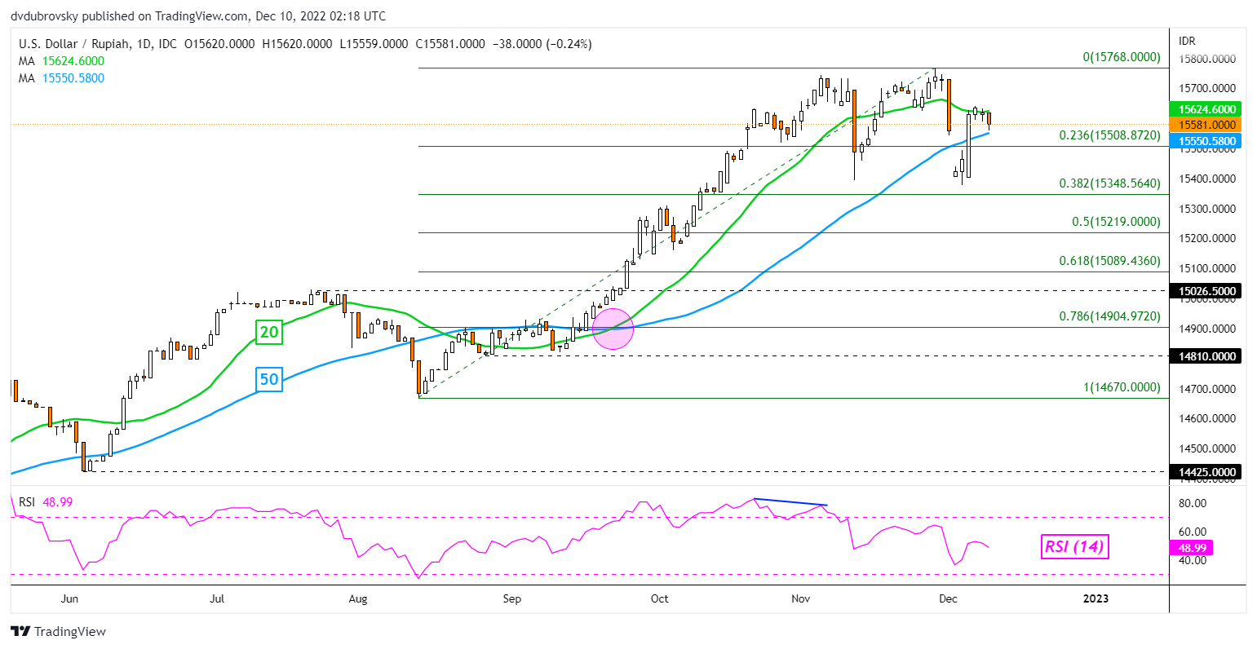The height and width of the screenshot is (649, 1257).
Task: Click the 0(15768.0000) Fibonacci level text
Action: 1122,57
